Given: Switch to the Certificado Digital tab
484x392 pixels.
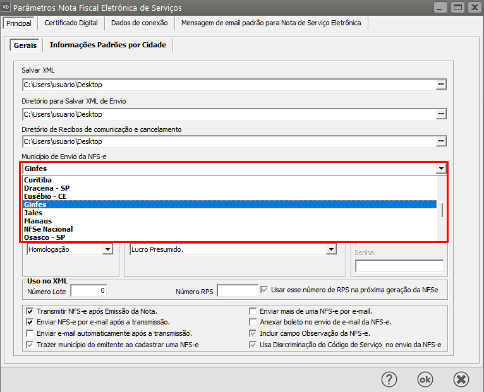Looking at the screenshot, I should [x=71, y=23].
